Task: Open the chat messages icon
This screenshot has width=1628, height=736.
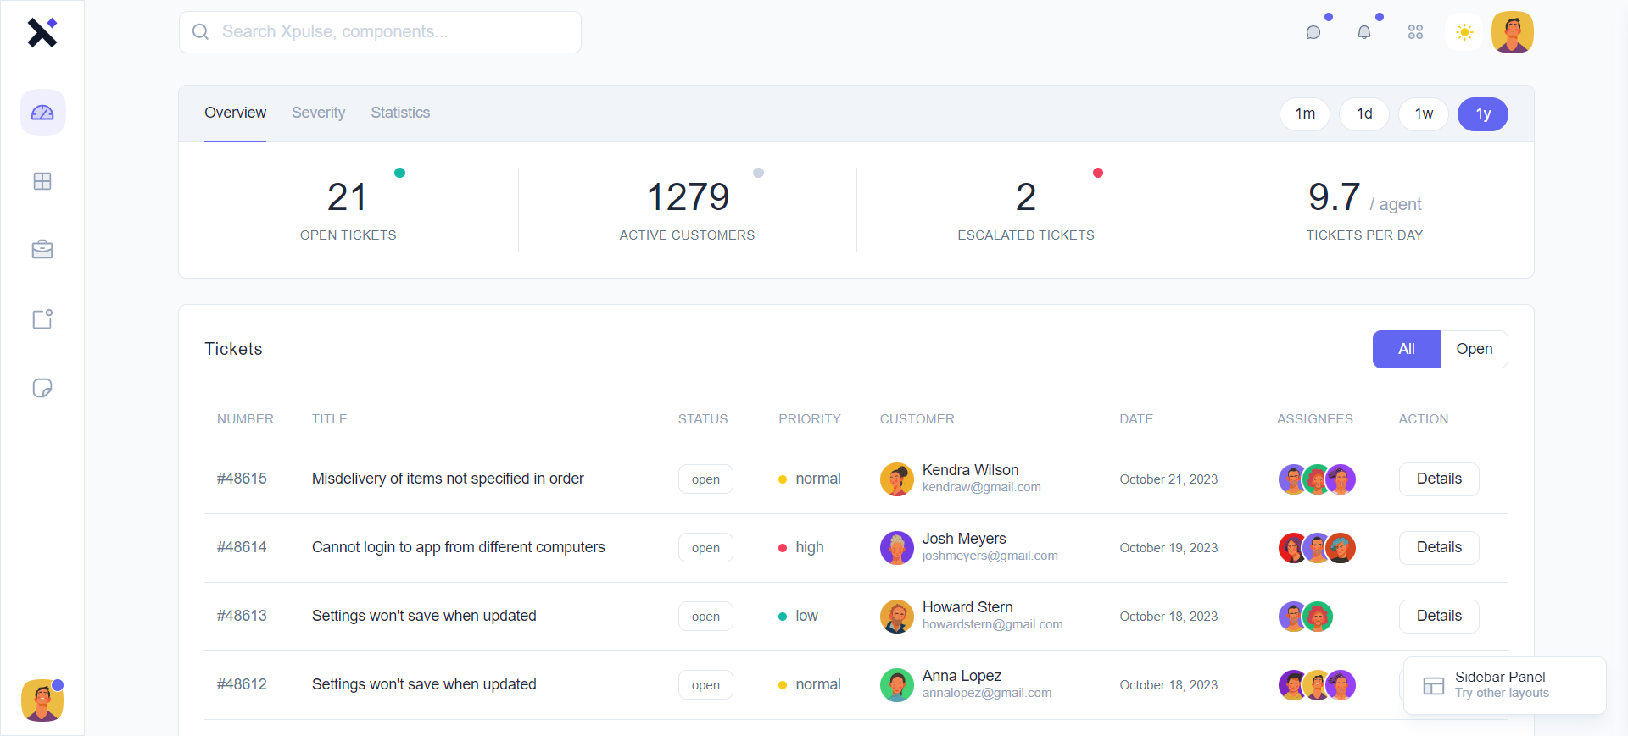Action: coord(1313,32)
